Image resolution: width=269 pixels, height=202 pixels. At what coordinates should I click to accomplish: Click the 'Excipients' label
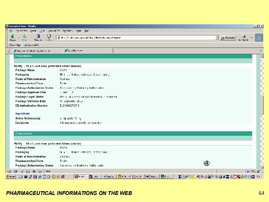(22, 123)
